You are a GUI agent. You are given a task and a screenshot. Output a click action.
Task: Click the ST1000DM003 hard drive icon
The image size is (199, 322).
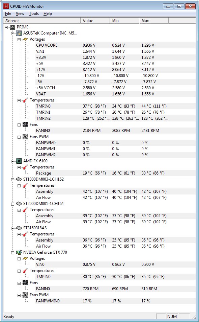click(x=19, y=179)
